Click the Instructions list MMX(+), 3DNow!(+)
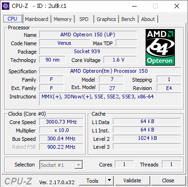The width and height of the screenshot is (188, 187). (x=110, y=99)
